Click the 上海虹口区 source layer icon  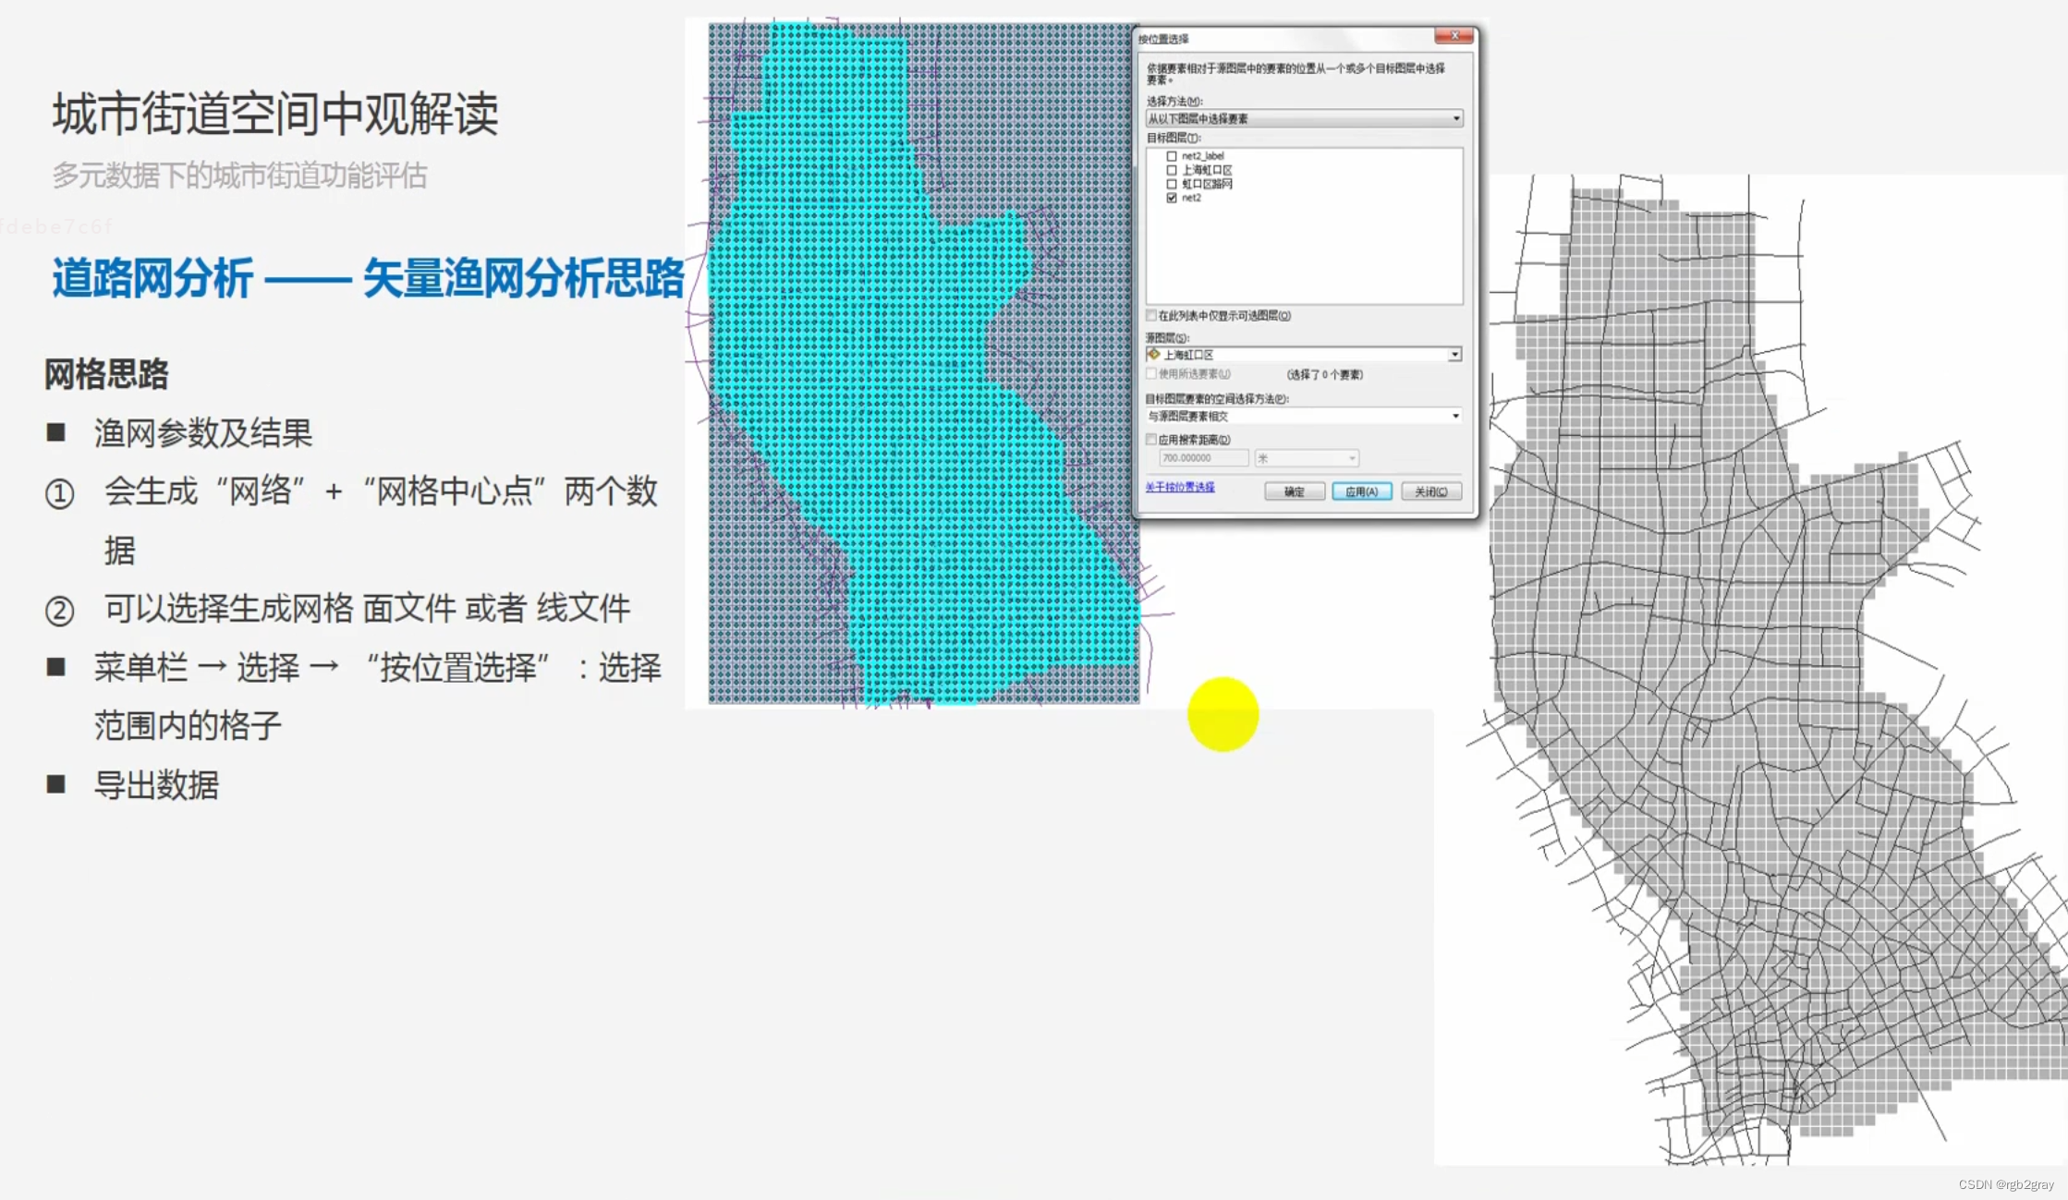tap(1153, 355)
